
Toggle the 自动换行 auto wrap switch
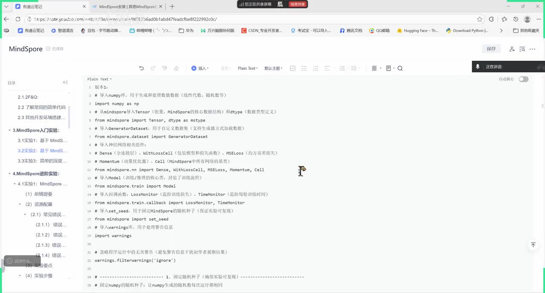[523, 79]
